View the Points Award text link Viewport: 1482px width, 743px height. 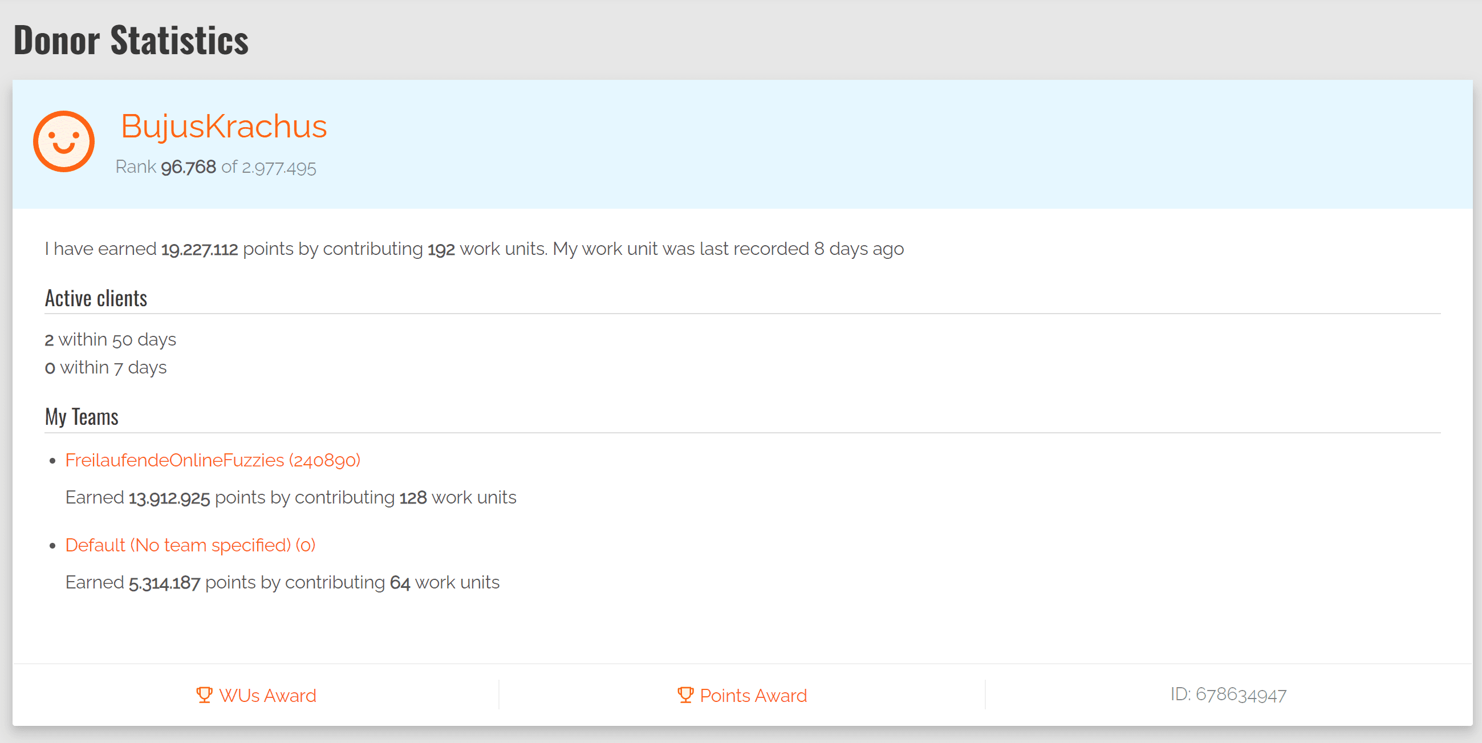point(753,695)
